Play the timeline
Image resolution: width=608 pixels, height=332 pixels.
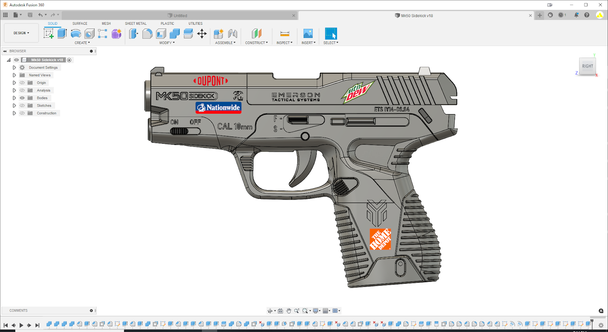21,325
